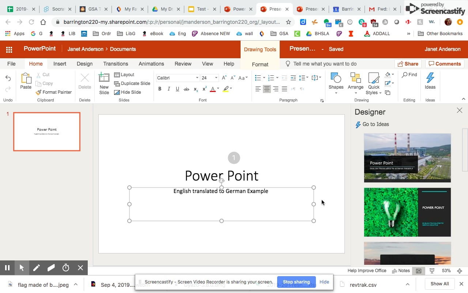Click the Shape Outline pen icon
This screenshot has width=468, height=293.
click(388, 84)
